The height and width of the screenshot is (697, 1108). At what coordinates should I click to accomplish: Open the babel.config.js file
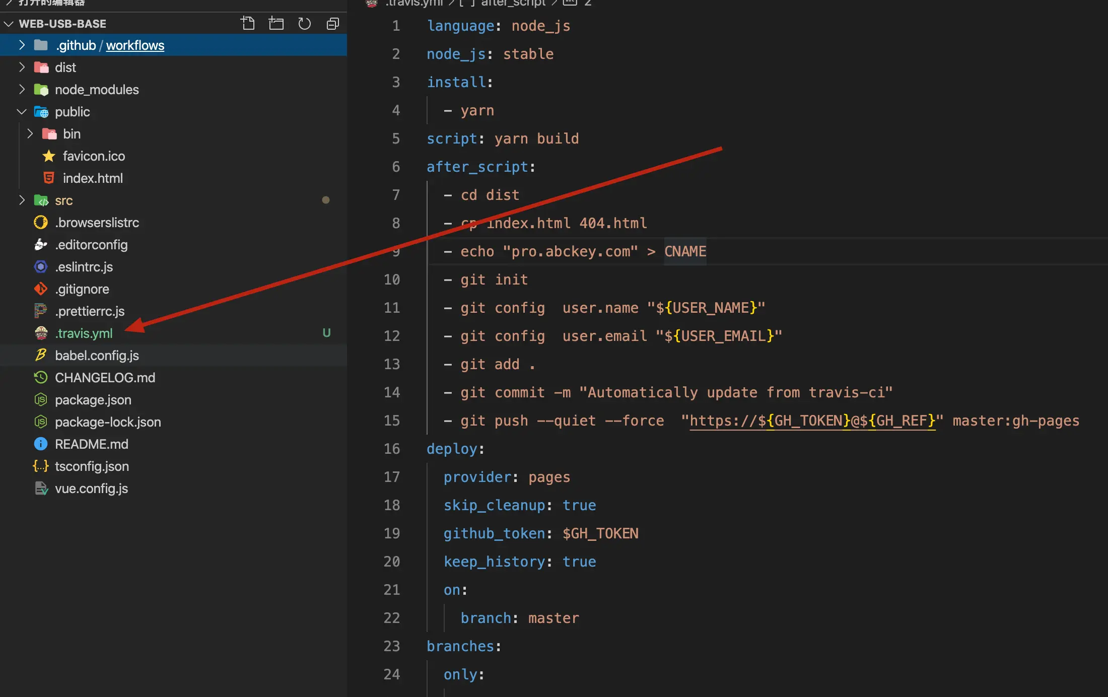[97, 356]
